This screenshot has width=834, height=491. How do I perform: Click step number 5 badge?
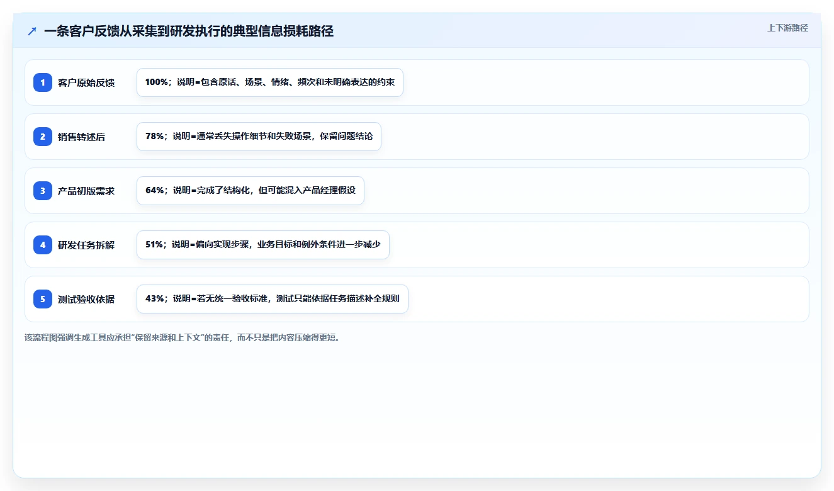(x=43, y=299)
